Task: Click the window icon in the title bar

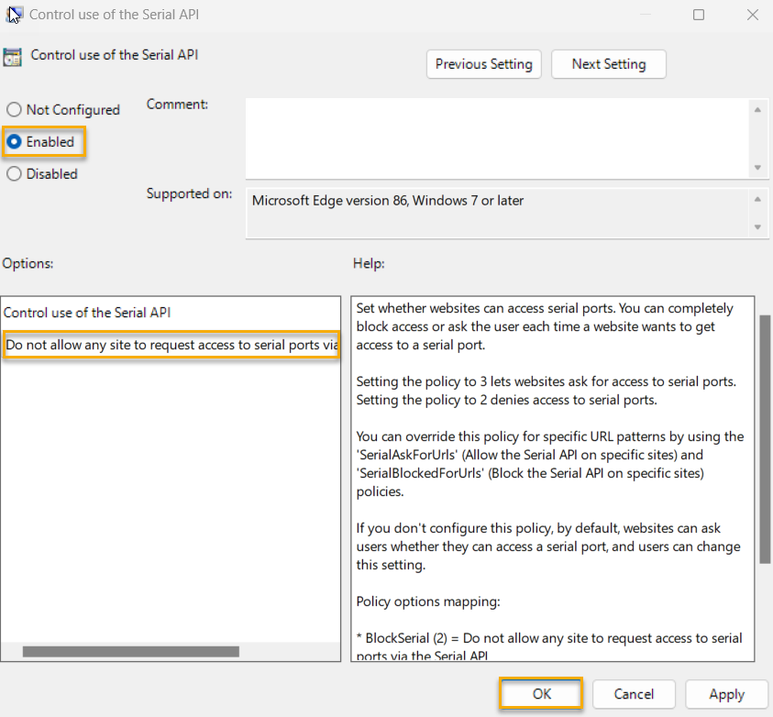Action: click(x=12, y=14)
